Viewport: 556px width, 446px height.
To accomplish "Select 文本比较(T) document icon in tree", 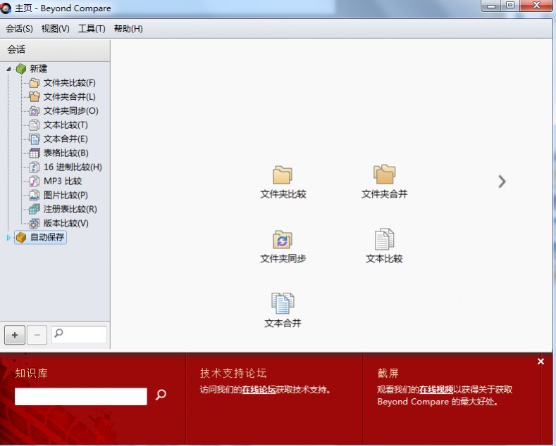I will (35, 125).
